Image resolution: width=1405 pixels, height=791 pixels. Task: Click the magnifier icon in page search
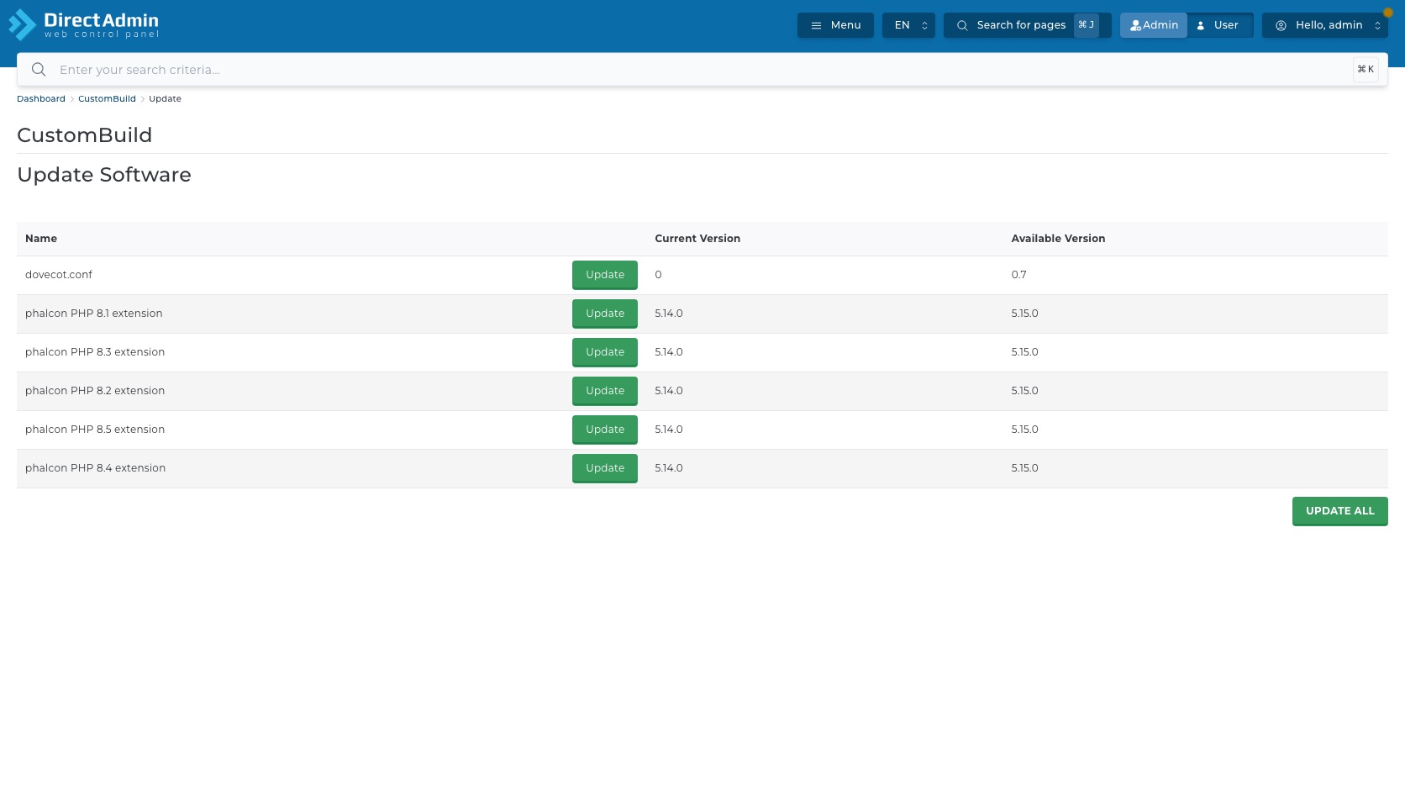(962, 25)
